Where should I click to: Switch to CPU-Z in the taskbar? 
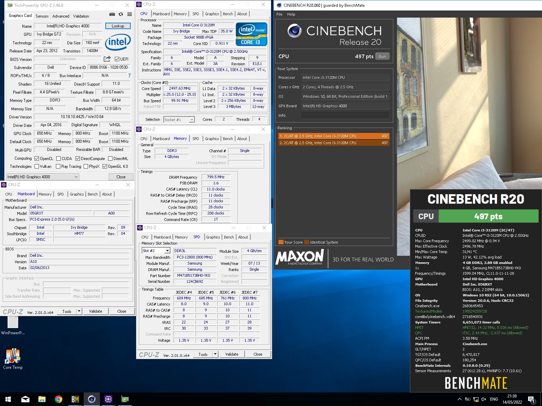point(108,399)
